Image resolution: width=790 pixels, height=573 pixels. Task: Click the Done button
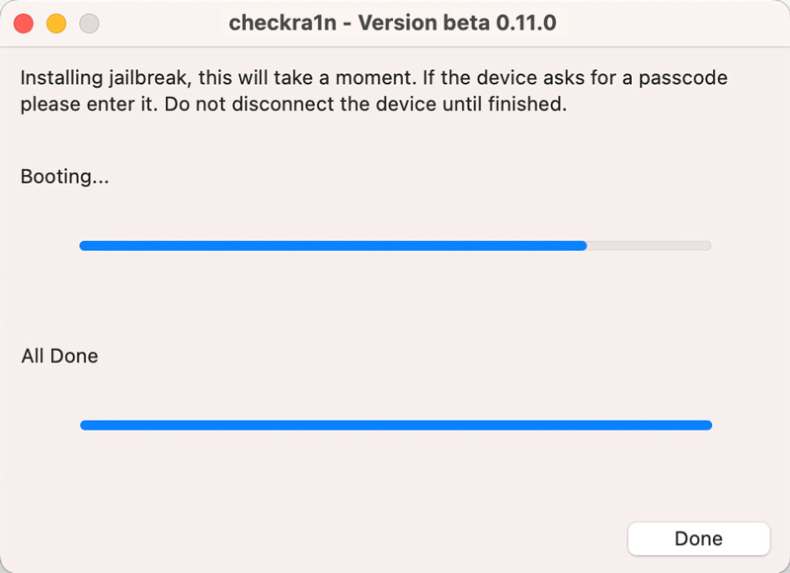pos(698,538)
